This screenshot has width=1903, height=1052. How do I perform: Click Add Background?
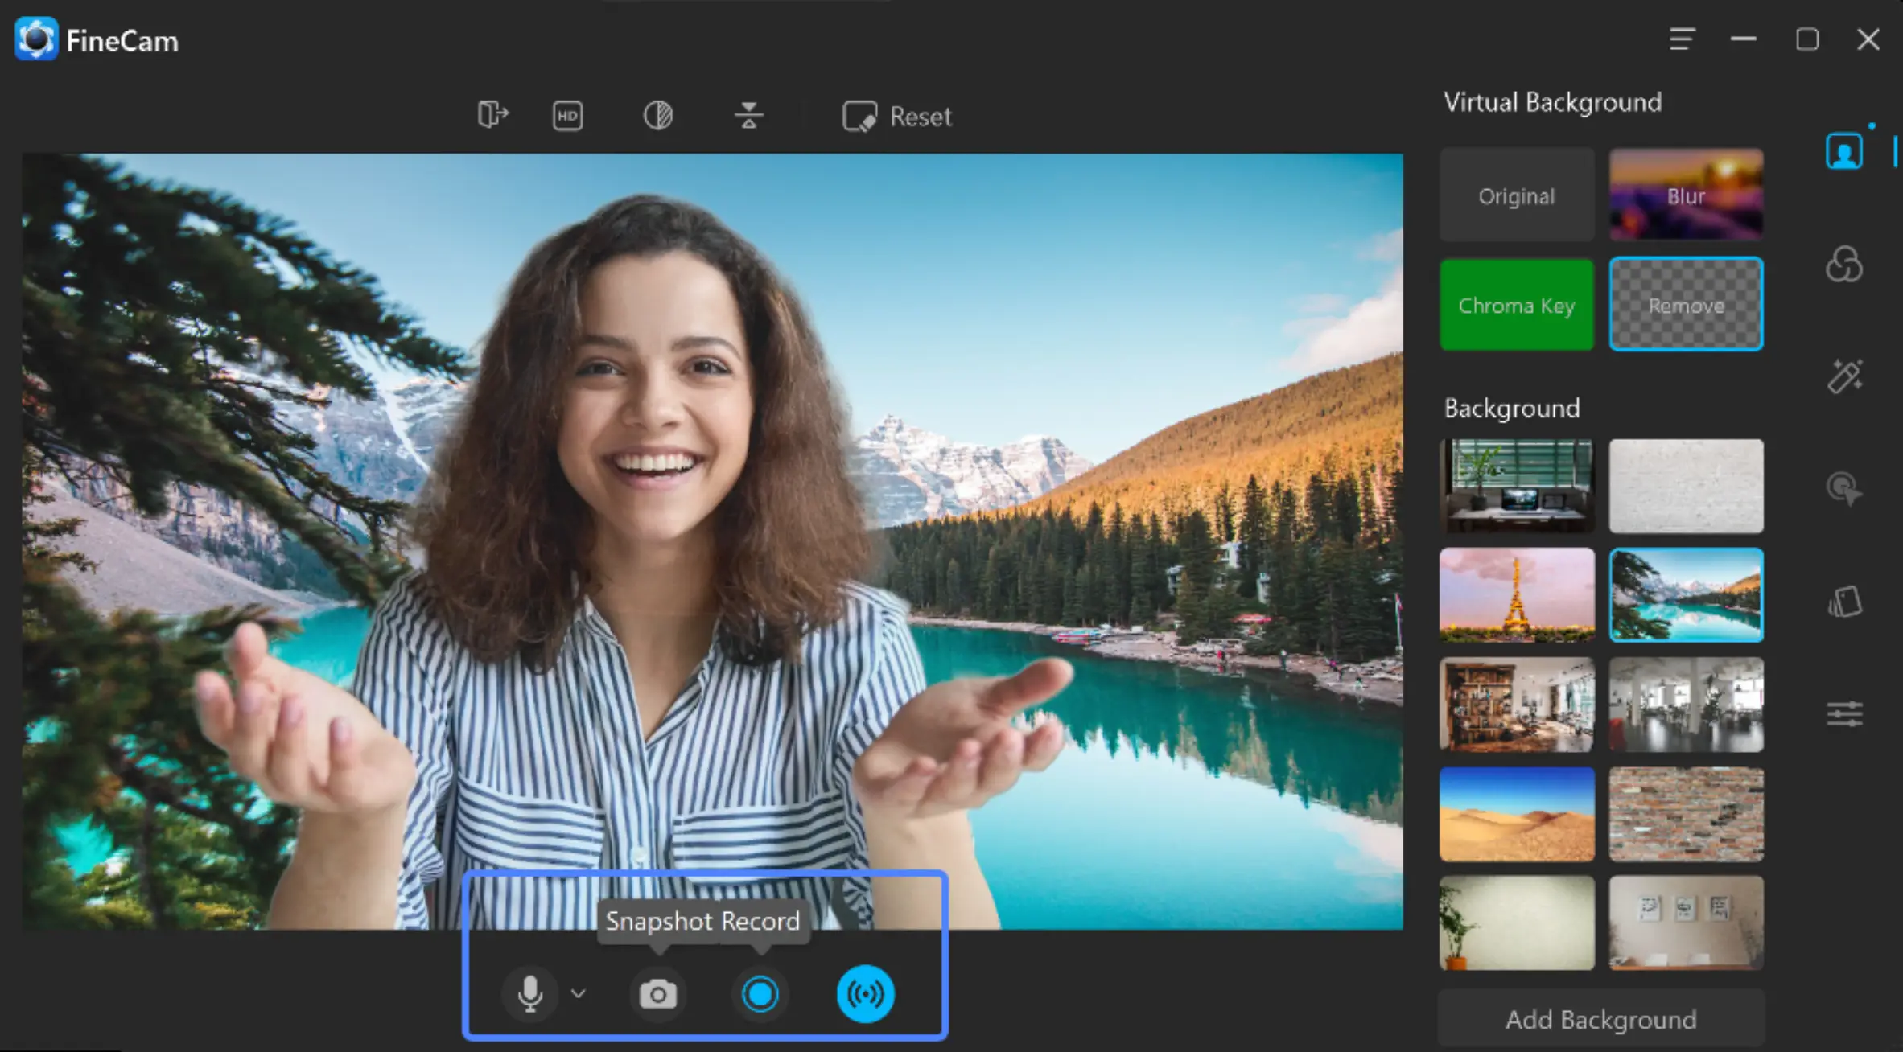pyautogui.click(x=1600, y=1019)
